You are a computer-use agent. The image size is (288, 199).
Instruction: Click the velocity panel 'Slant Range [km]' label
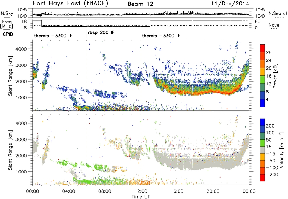pos(10,150)
